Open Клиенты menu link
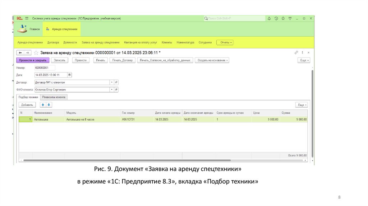 [167, 42]
